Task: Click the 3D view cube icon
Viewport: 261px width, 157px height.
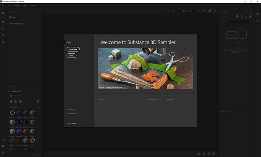Action: 204,11
